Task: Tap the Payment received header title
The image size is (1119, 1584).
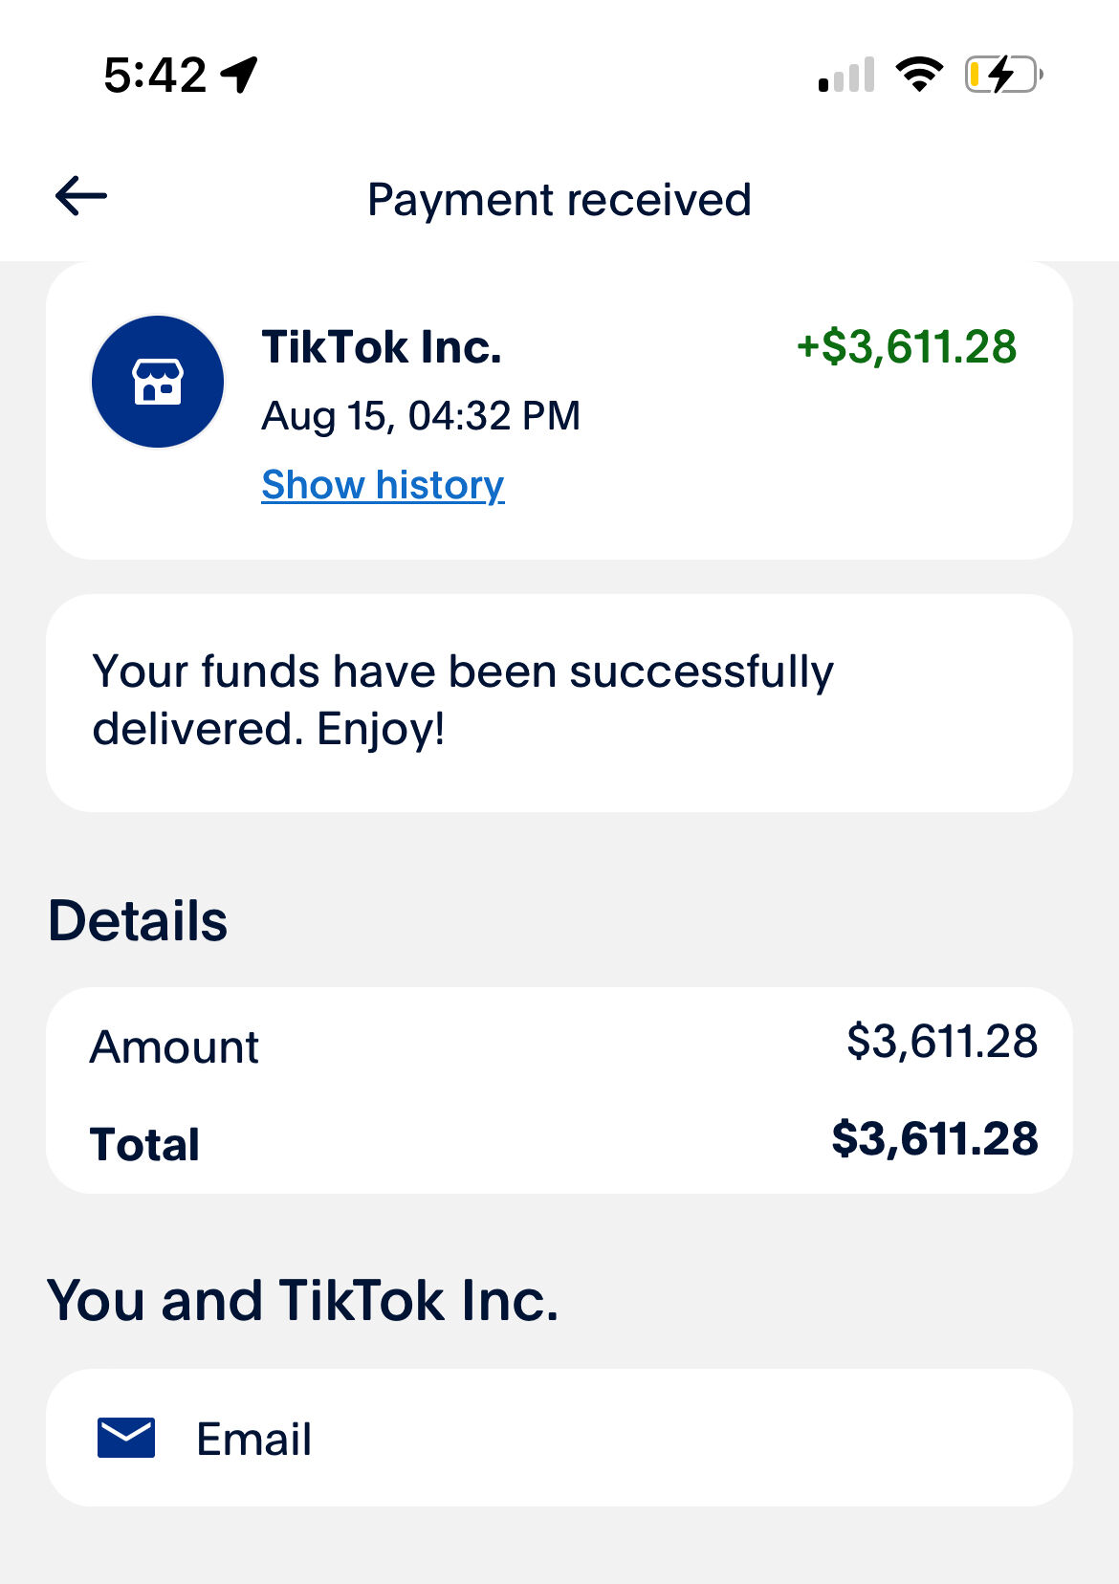Action: tap(559, 200)
